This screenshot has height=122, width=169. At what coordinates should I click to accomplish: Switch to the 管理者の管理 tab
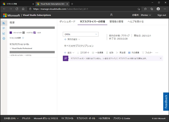[x=116, y=22]
